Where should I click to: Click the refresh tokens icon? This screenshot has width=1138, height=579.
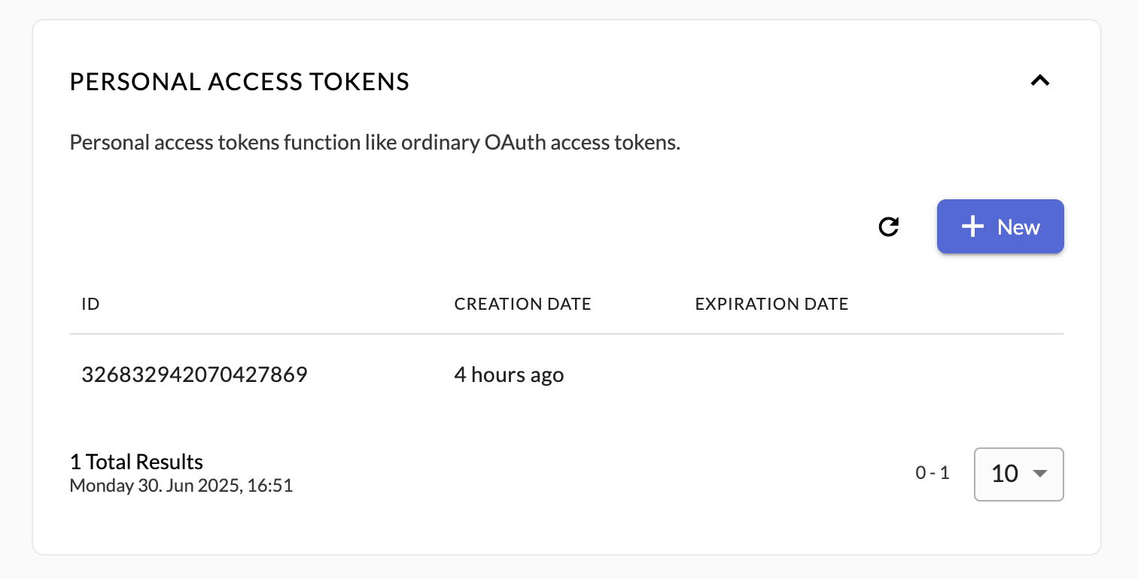[889, 226]
